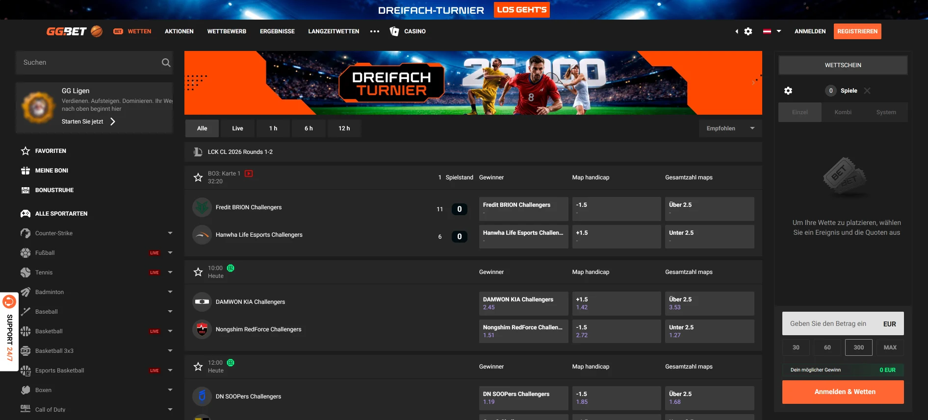Expand the Basketball 3x3 category arrow
The height and width of the screenshot is (420, 928).
pos(170,351)
